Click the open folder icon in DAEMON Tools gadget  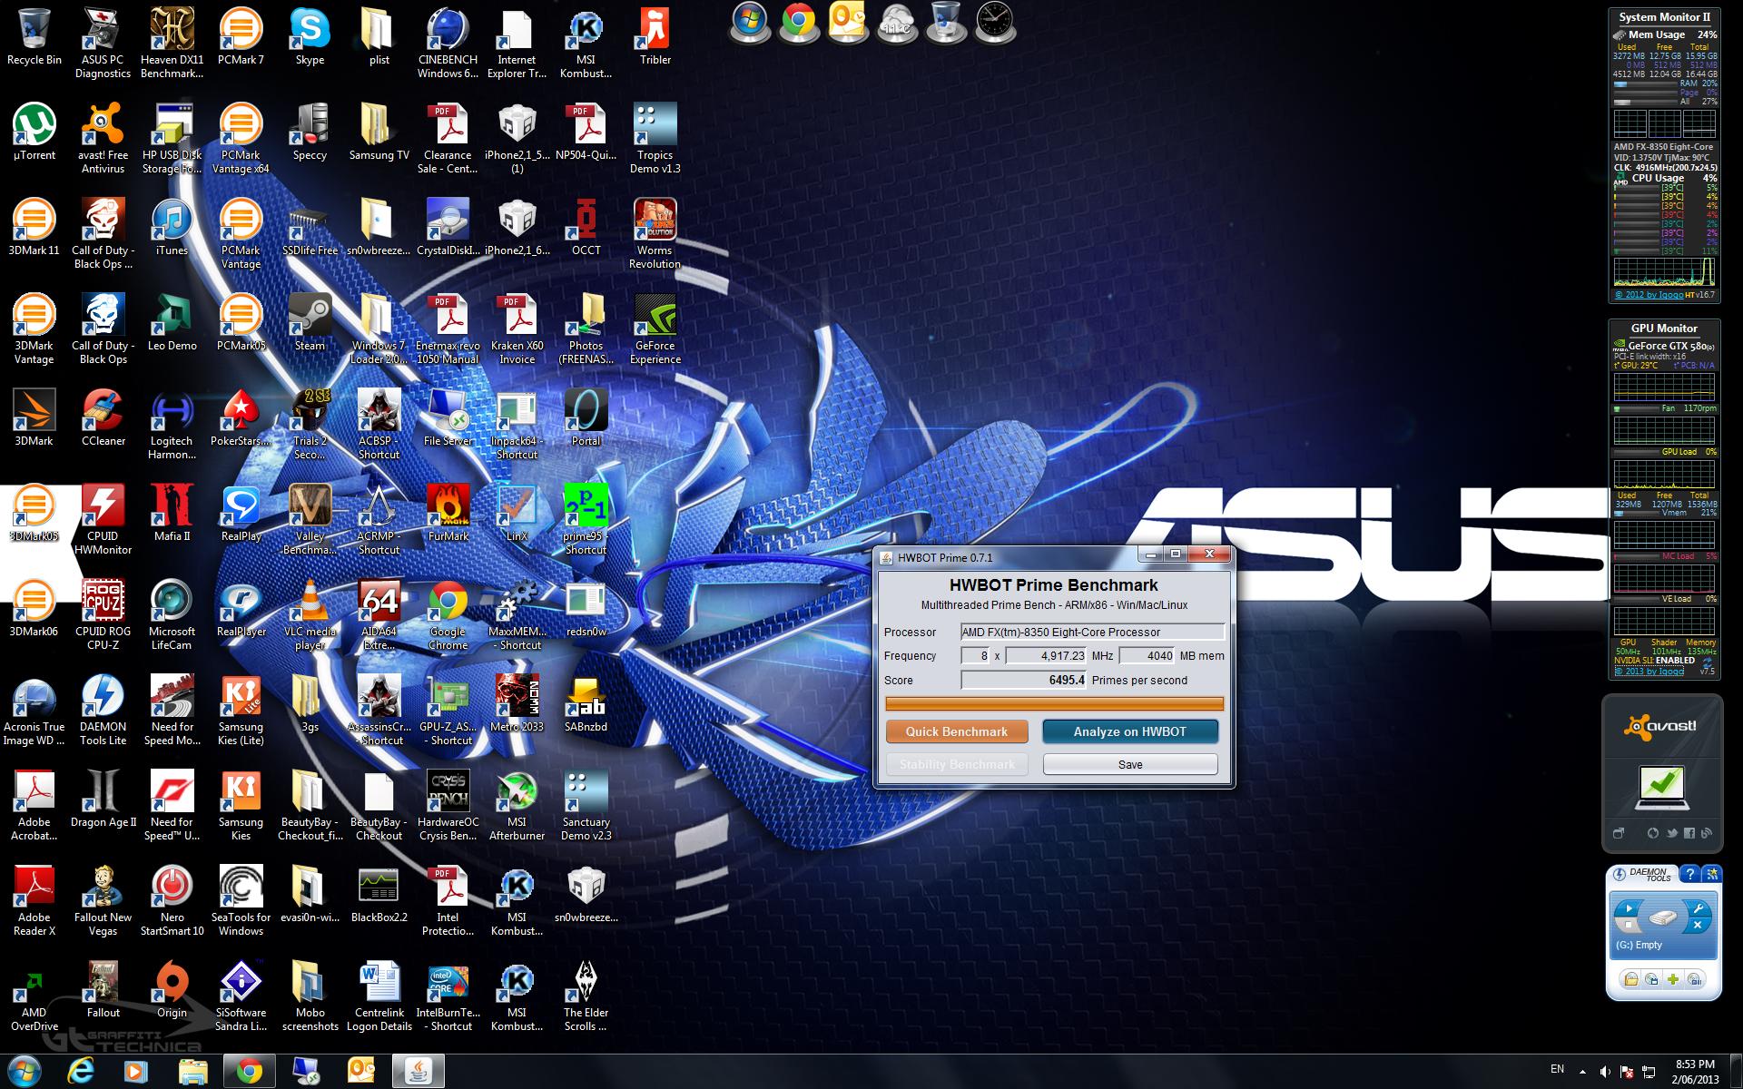(x=1630, y=979)
